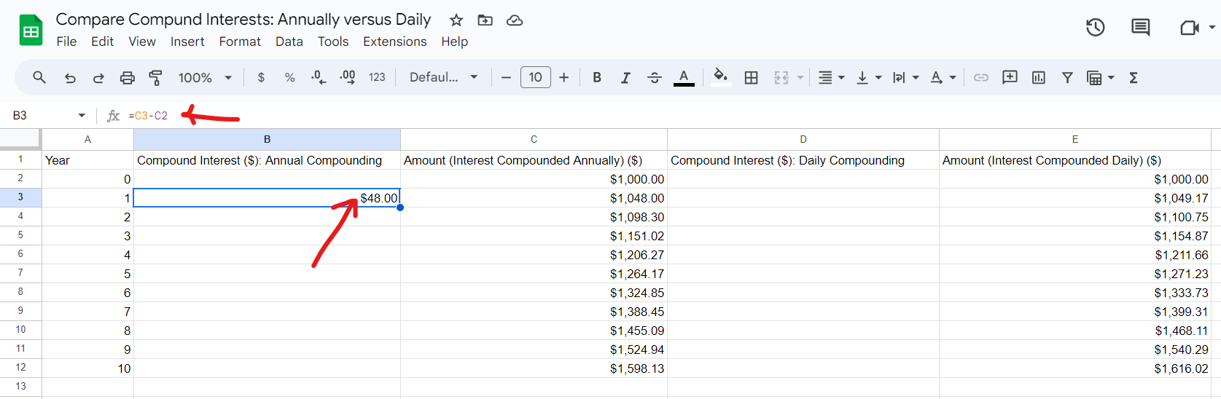
Task: Open the View menu
Action: coord(142,42)
